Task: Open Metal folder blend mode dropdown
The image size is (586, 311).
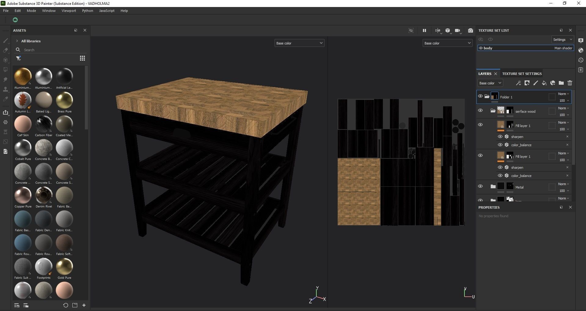Action: click(x=563, y=184)
